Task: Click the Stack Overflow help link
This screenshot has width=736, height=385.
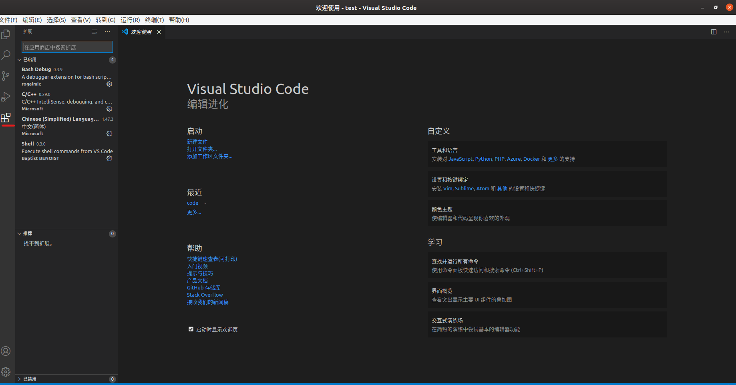Action: pyautogui.click(x=205, y=295)
